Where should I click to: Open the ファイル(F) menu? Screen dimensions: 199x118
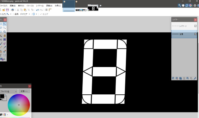tap(4, 6)
